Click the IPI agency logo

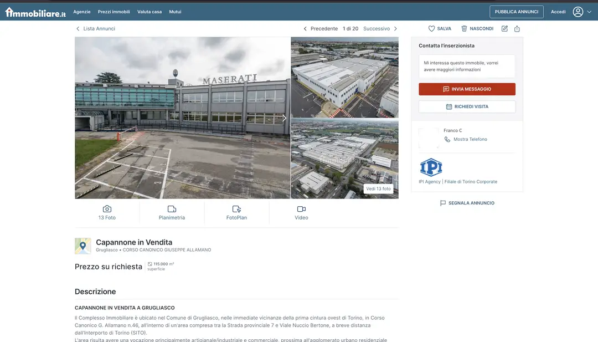point(431,167)
